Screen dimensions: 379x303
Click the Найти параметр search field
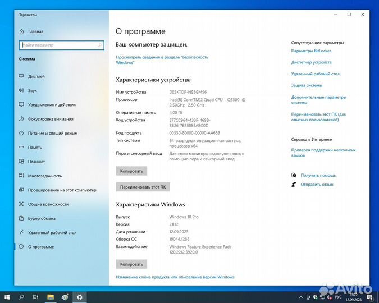click(61, 45)
